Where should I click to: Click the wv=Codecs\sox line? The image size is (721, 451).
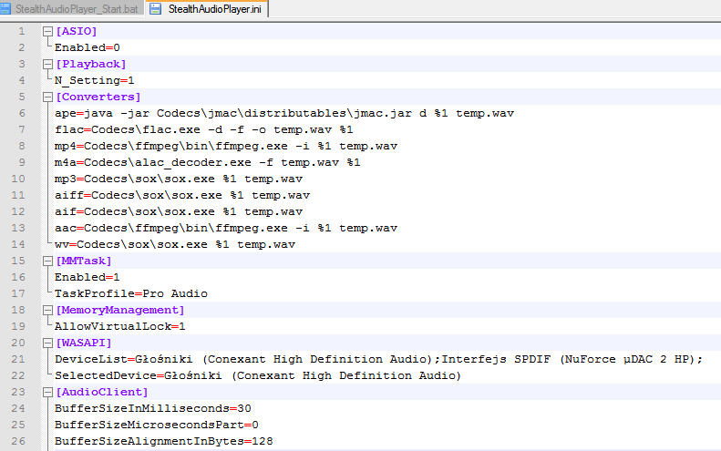tap(175, 244)
